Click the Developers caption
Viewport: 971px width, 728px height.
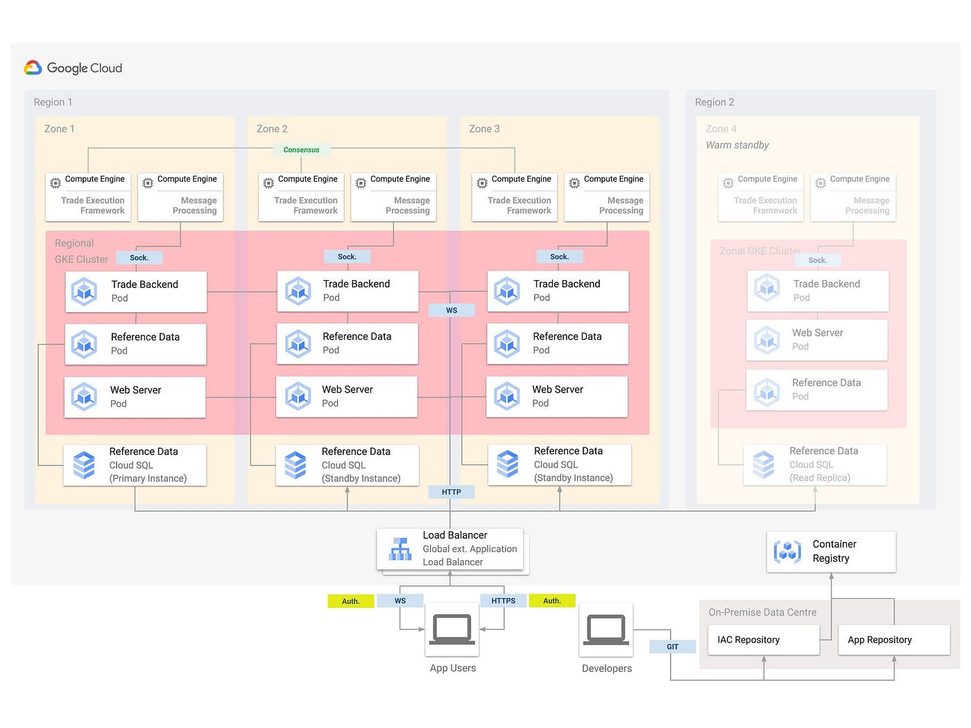pyautogui.click(x=607, y=668)
